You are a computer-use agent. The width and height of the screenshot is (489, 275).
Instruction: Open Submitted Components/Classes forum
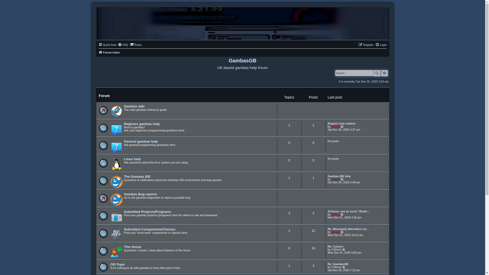tap(150, 229)
